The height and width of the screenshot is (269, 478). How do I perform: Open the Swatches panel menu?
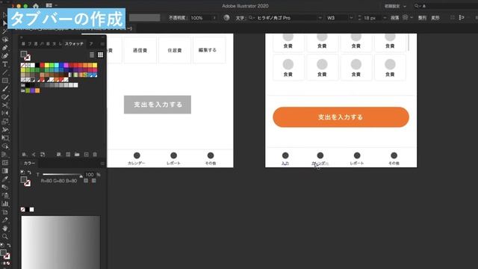102,44
